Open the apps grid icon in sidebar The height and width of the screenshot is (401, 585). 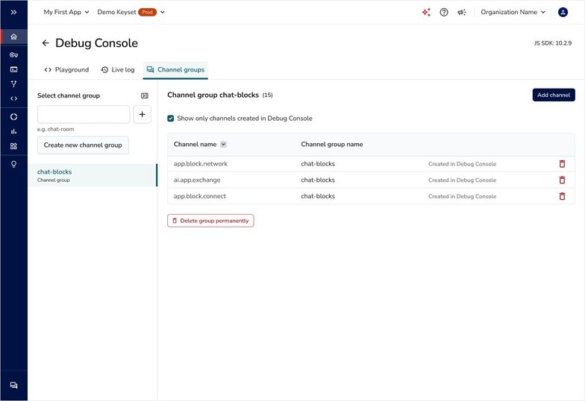tap(13, 146)
